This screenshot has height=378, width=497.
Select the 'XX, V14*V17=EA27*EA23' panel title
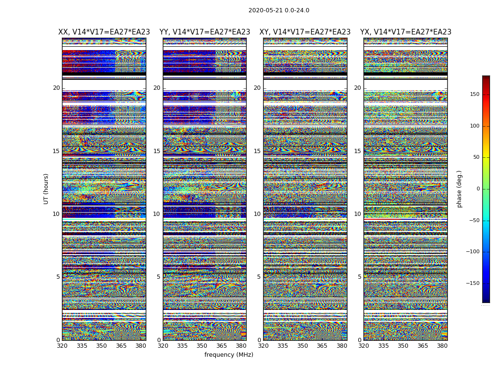104,32
